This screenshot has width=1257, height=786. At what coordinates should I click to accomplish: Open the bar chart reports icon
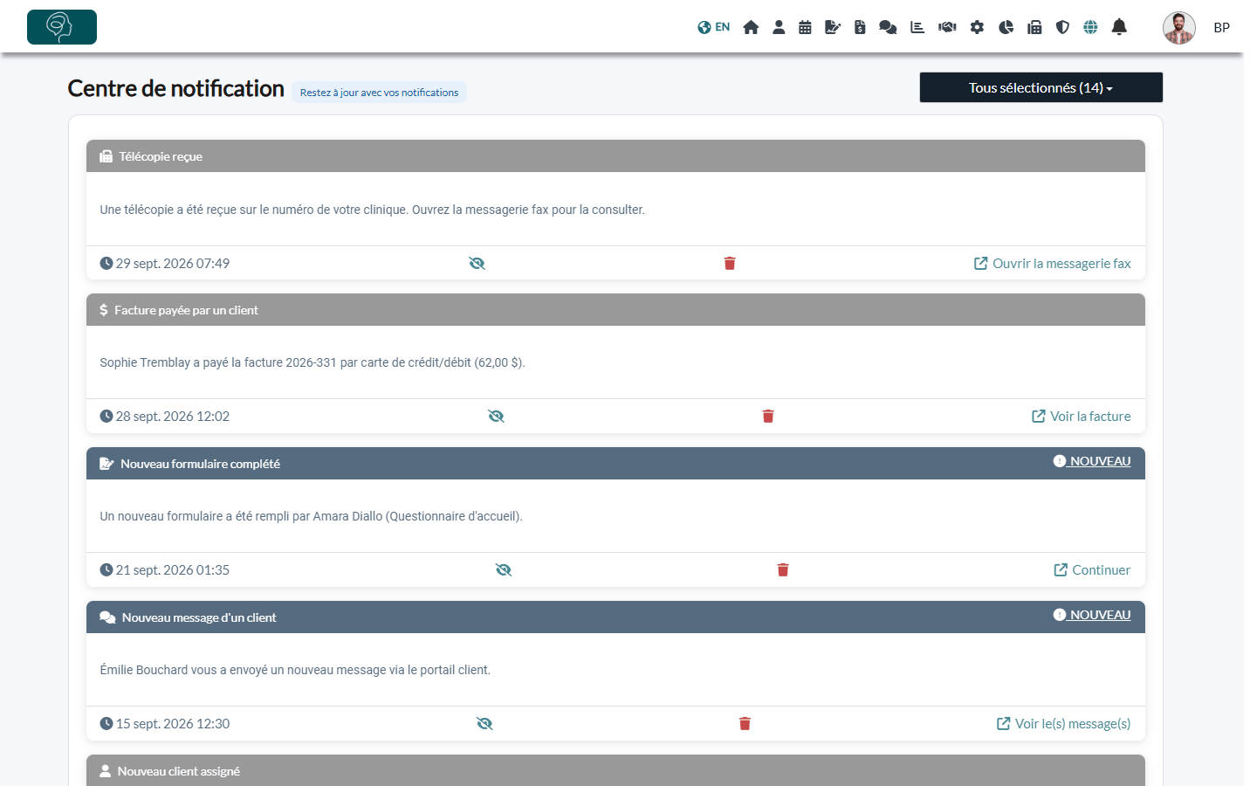click(917, 27)
